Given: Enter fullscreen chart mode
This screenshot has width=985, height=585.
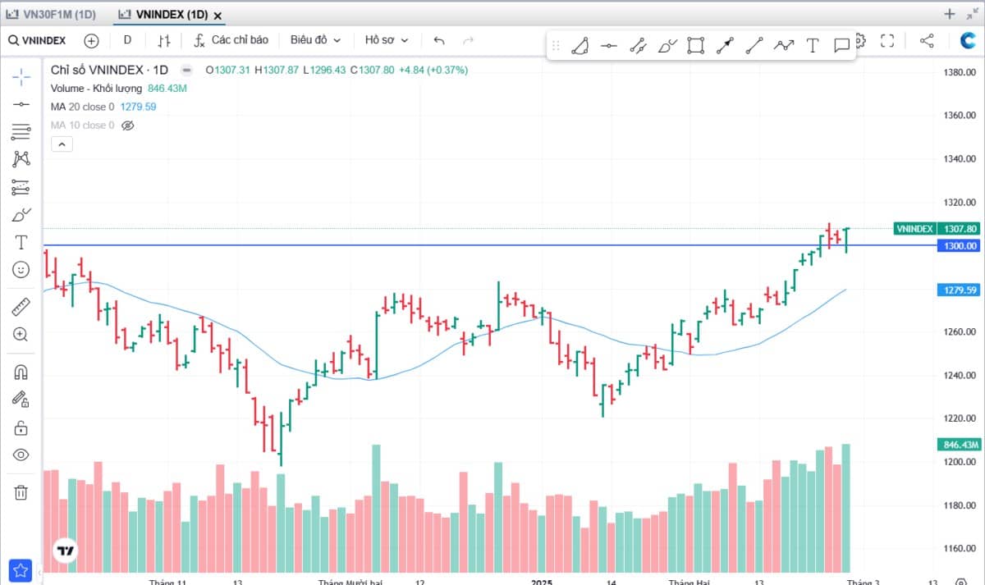Looking at the screenshot, I should point(887,40).
